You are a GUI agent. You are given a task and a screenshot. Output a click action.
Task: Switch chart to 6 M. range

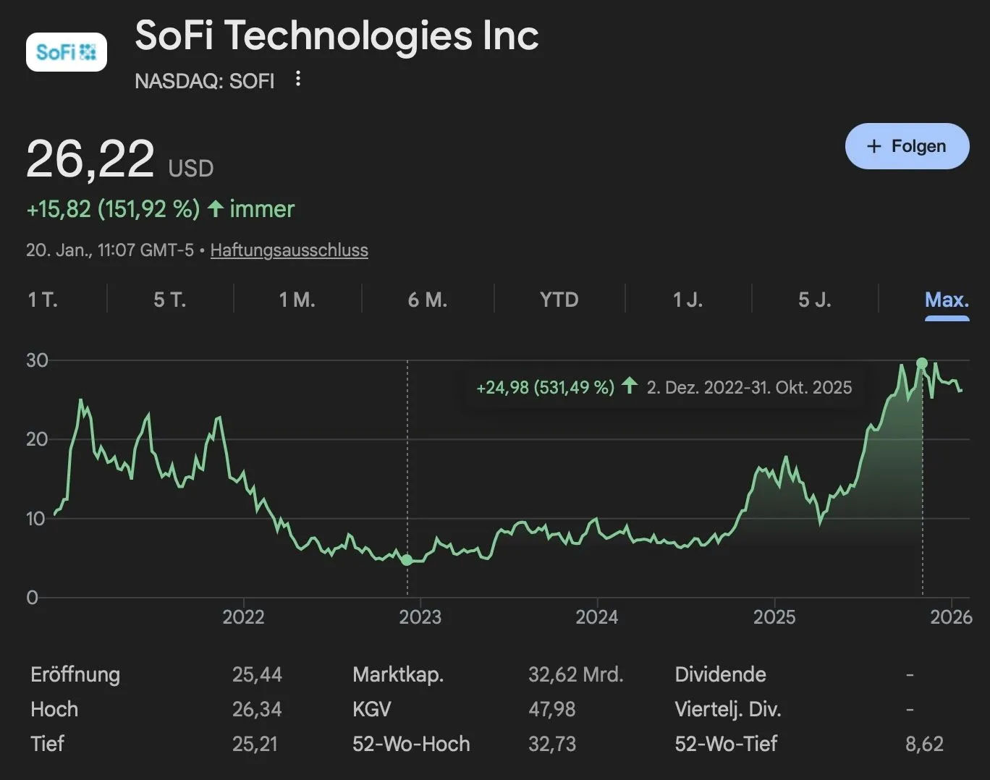(428, 300)
